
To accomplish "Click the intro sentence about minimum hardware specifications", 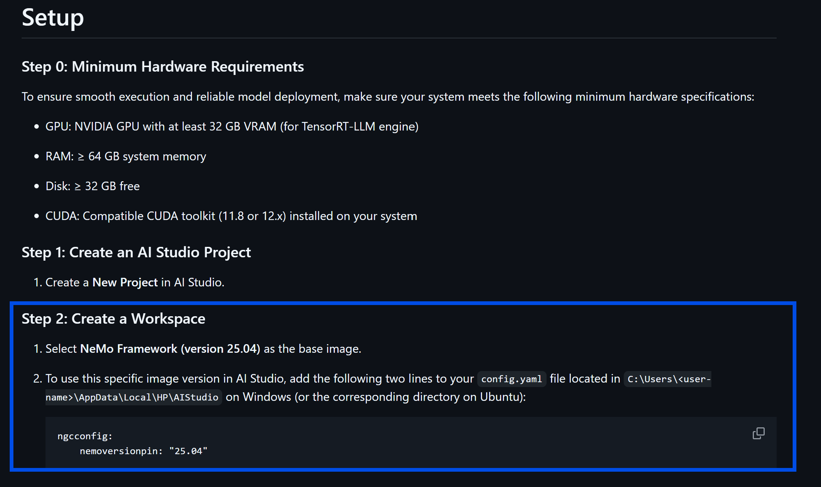I will 388,97.
